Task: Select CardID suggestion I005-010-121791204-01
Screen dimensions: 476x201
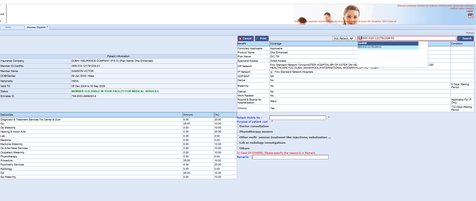Action: [x=370, y=47]
